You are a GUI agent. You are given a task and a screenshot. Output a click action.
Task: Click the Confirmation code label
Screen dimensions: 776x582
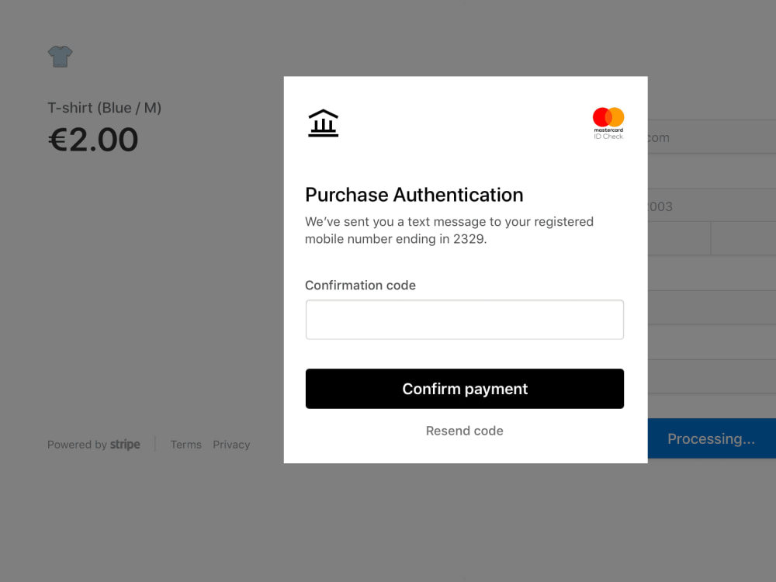pos(360,285)
